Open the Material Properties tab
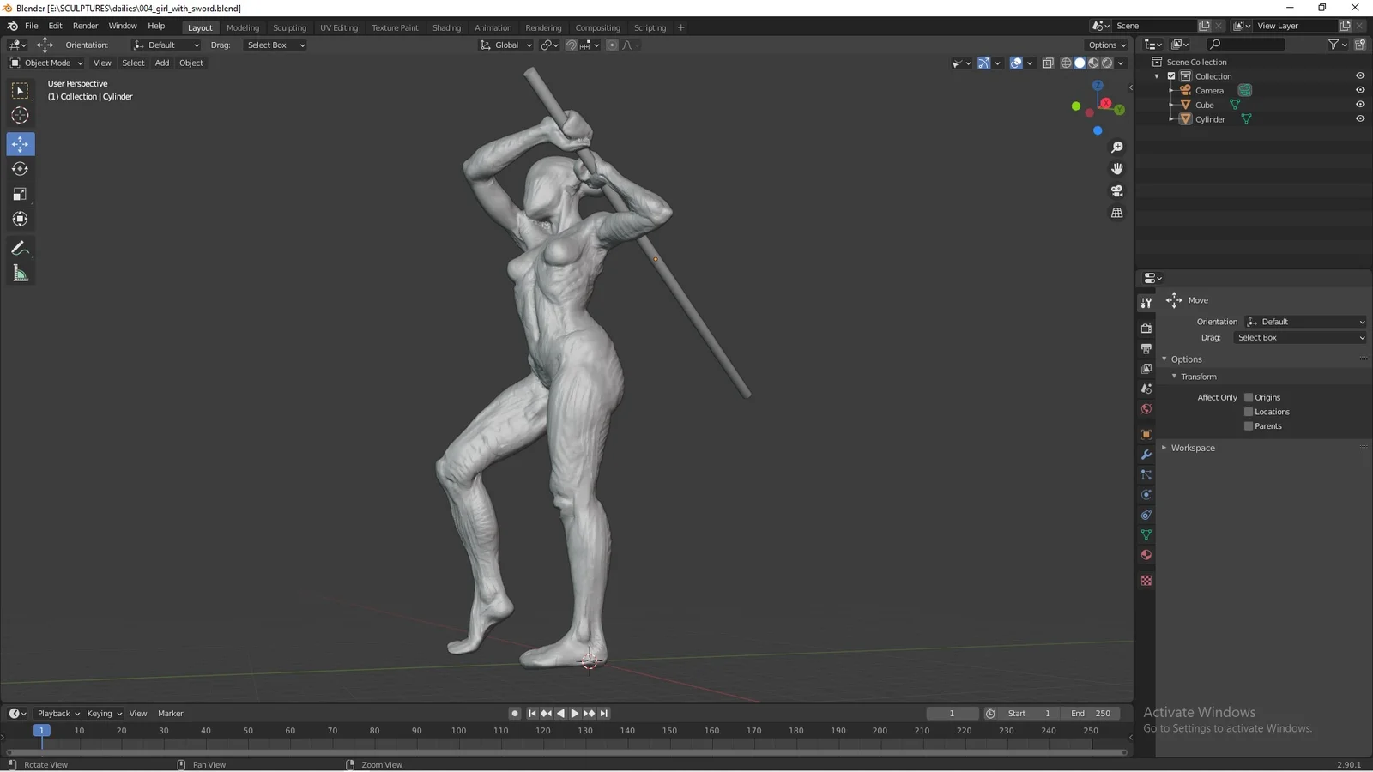Viewport: 1373px width, 772px height. pyautogui.click(x=1146, y=555)
